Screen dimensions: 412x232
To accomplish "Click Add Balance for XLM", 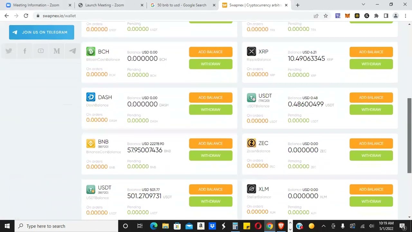I will click(x=371, y=189).
